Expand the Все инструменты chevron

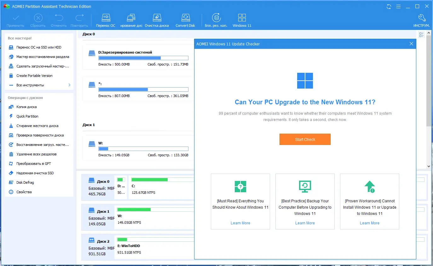tap(70, 85)
